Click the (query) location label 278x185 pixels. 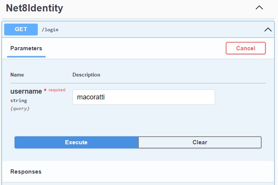[20, 108]
